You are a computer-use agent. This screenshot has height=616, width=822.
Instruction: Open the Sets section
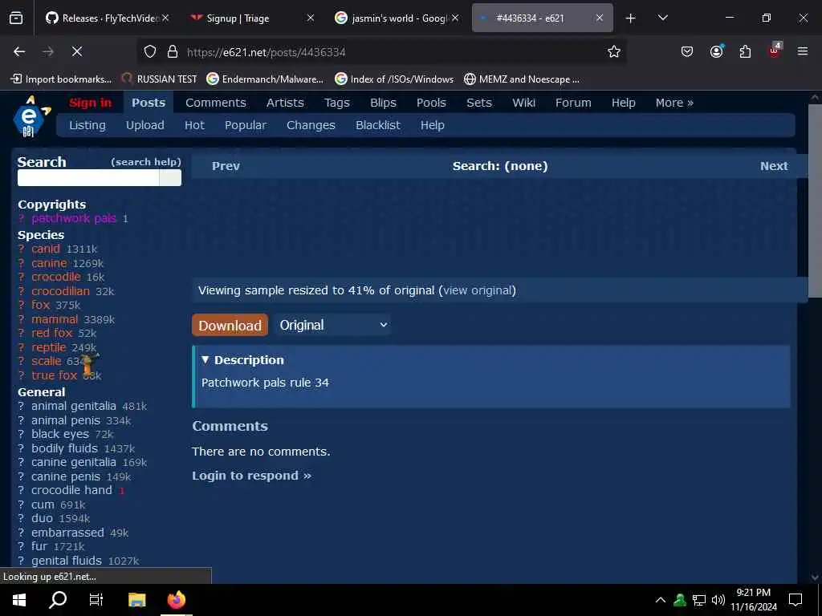479,103
